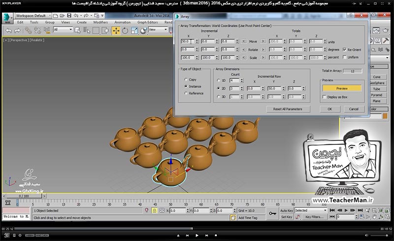Select the 2D array dimension radio
The image size is (394, 241).
coord(218,88)
